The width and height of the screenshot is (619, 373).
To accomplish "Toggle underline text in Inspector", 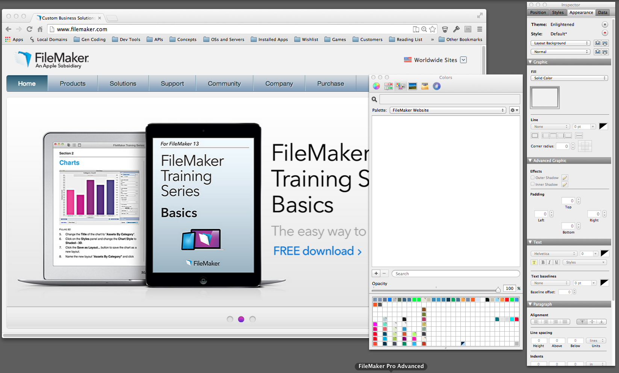I will point(557,262).
